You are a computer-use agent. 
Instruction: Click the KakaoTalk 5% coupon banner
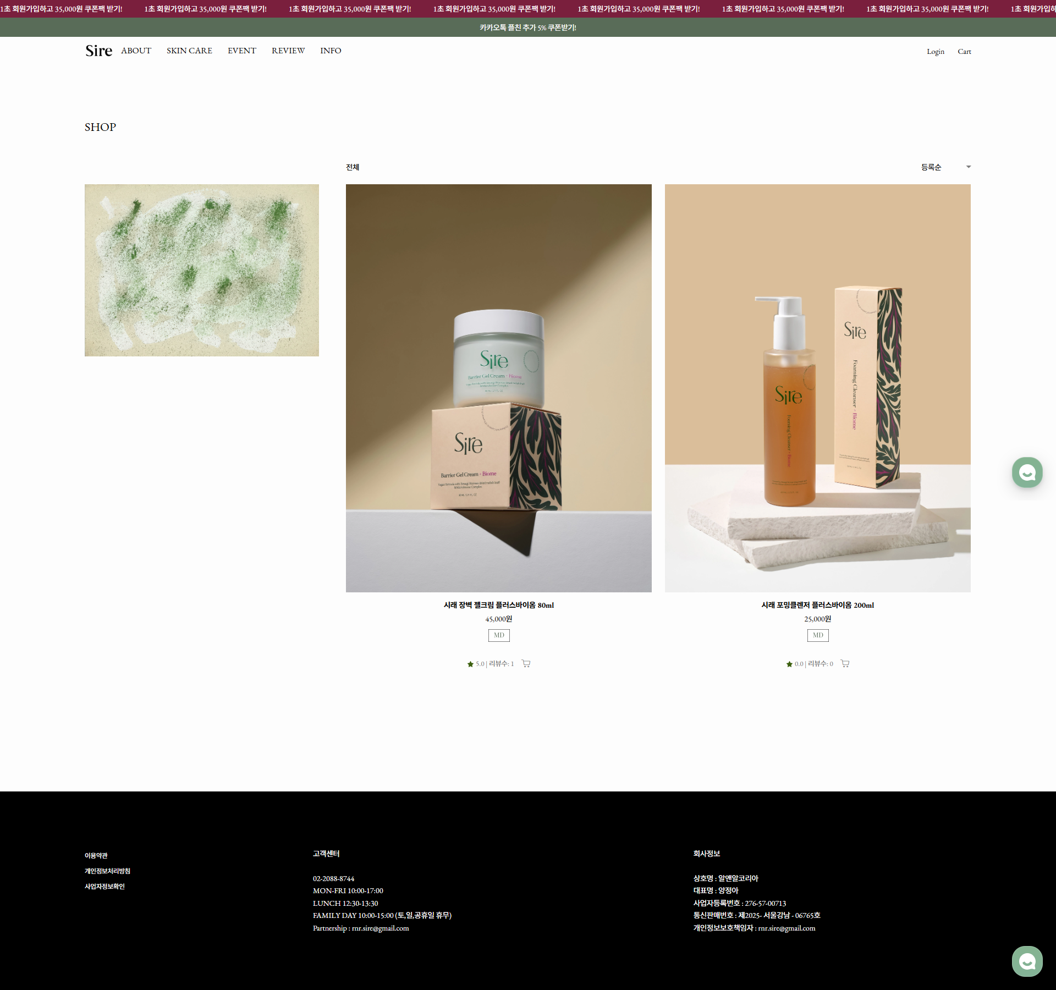point(528,28)
